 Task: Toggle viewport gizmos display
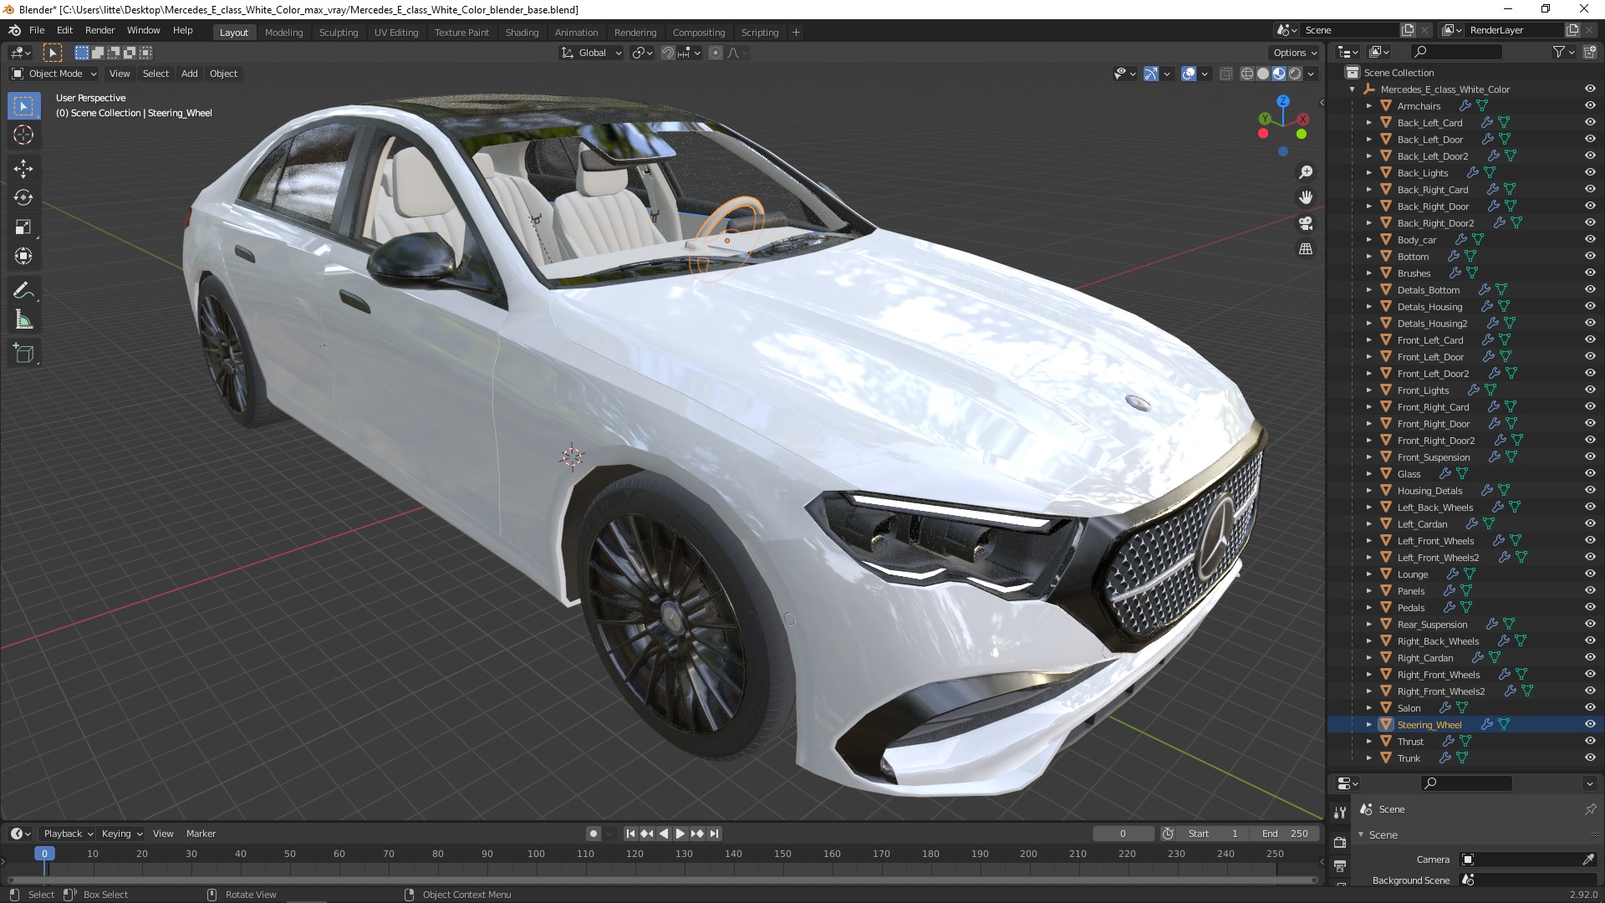coord(1151,74)
